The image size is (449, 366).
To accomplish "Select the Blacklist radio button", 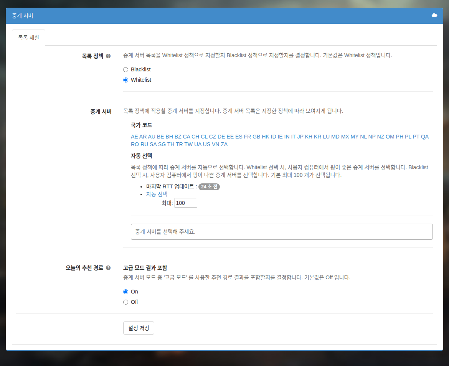I will [x=125, y=69].
